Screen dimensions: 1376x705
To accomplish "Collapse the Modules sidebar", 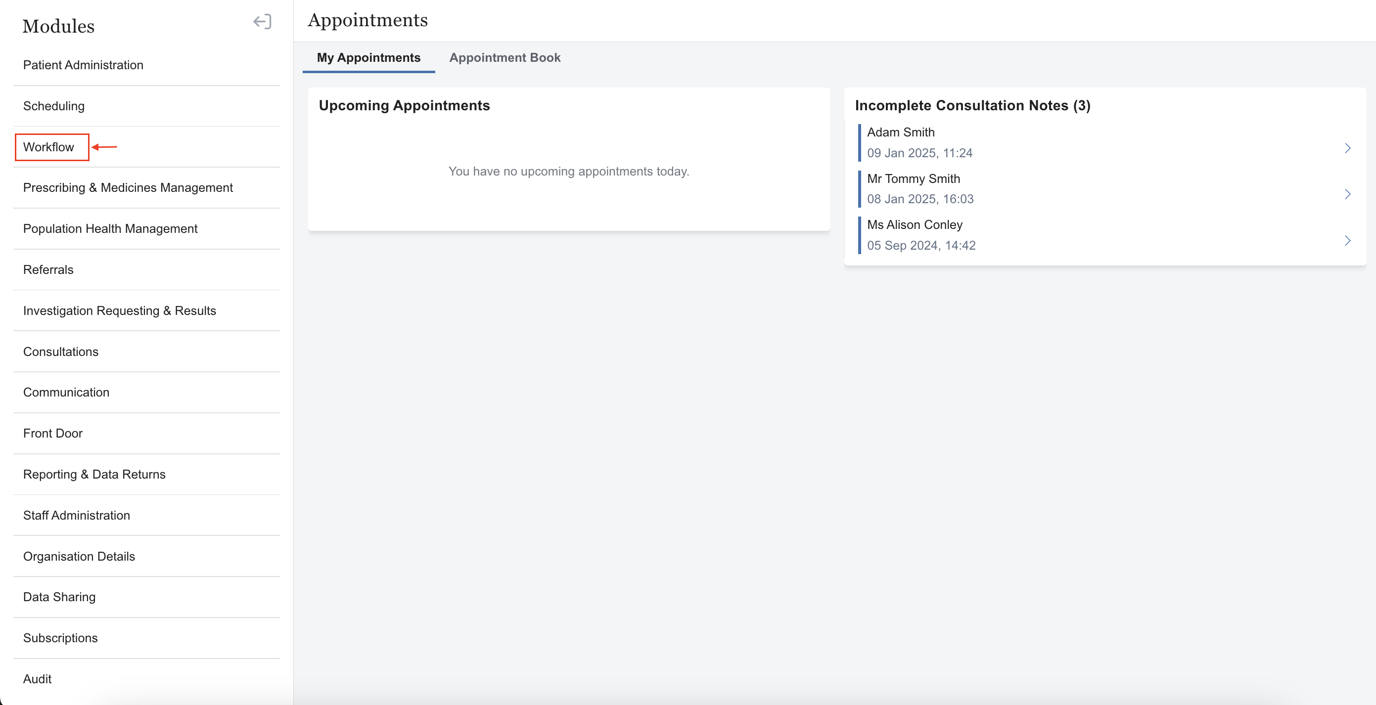I will 262,22.
